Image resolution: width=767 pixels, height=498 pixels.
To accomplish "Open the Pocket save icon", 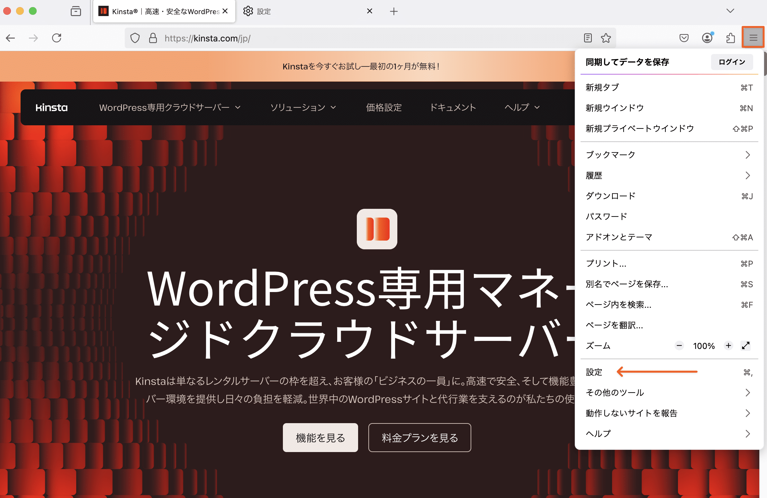I will tap(684, 38).
